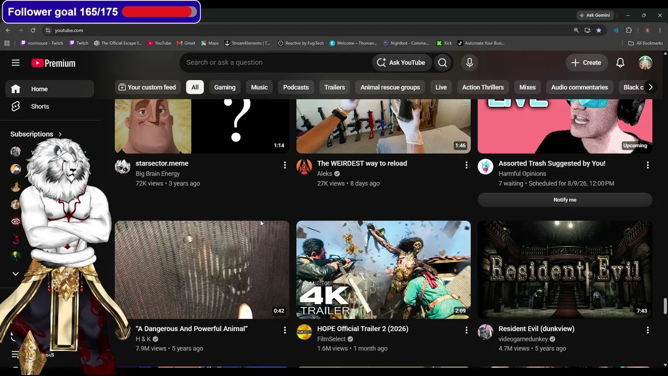Expand the Subscriptions section arrow
The height and width of the screenshot is (376, 668).
tap(60, 134)
